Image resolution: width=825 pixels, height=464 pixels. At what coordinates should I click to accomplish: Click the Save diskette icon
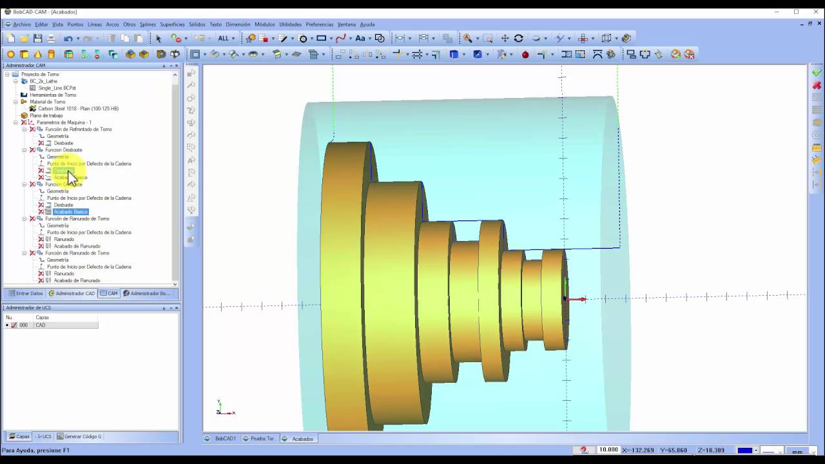click(x=37, y=39)
